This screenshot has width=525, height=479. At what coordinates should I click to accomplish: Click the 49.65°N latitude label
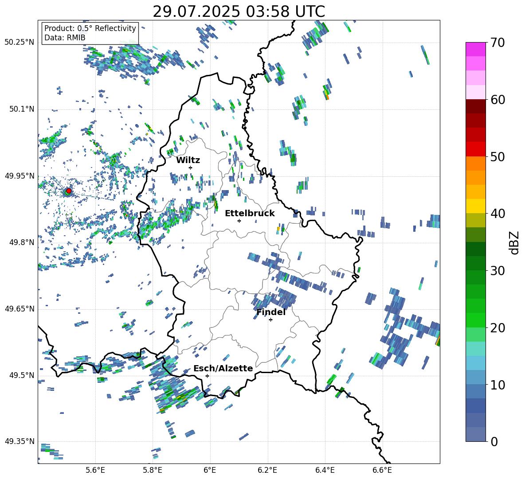click(x=19, y=309)
